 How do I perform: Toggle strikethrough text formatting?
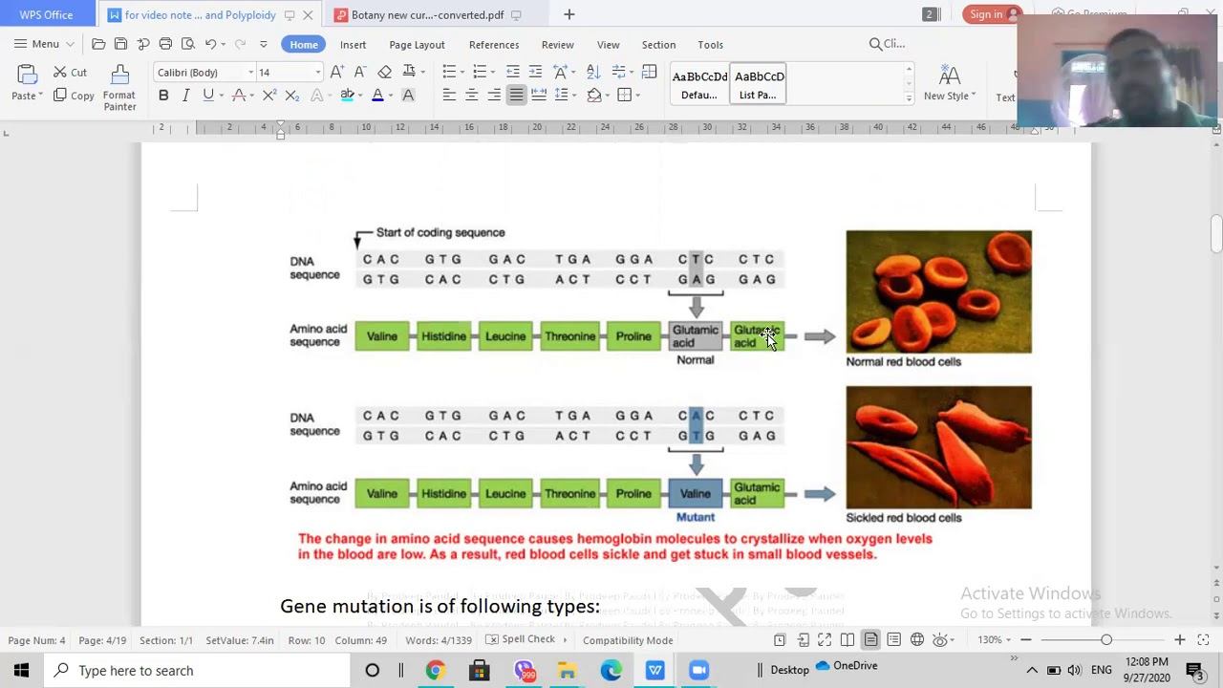239,95
